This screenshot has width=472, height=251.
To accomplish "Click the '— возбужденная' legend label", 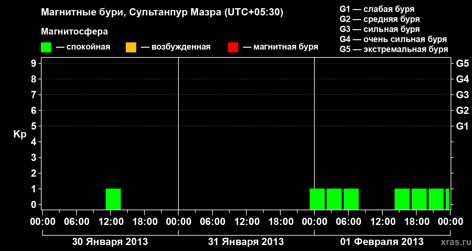I will pyautogui.click(x=176, y=47).
